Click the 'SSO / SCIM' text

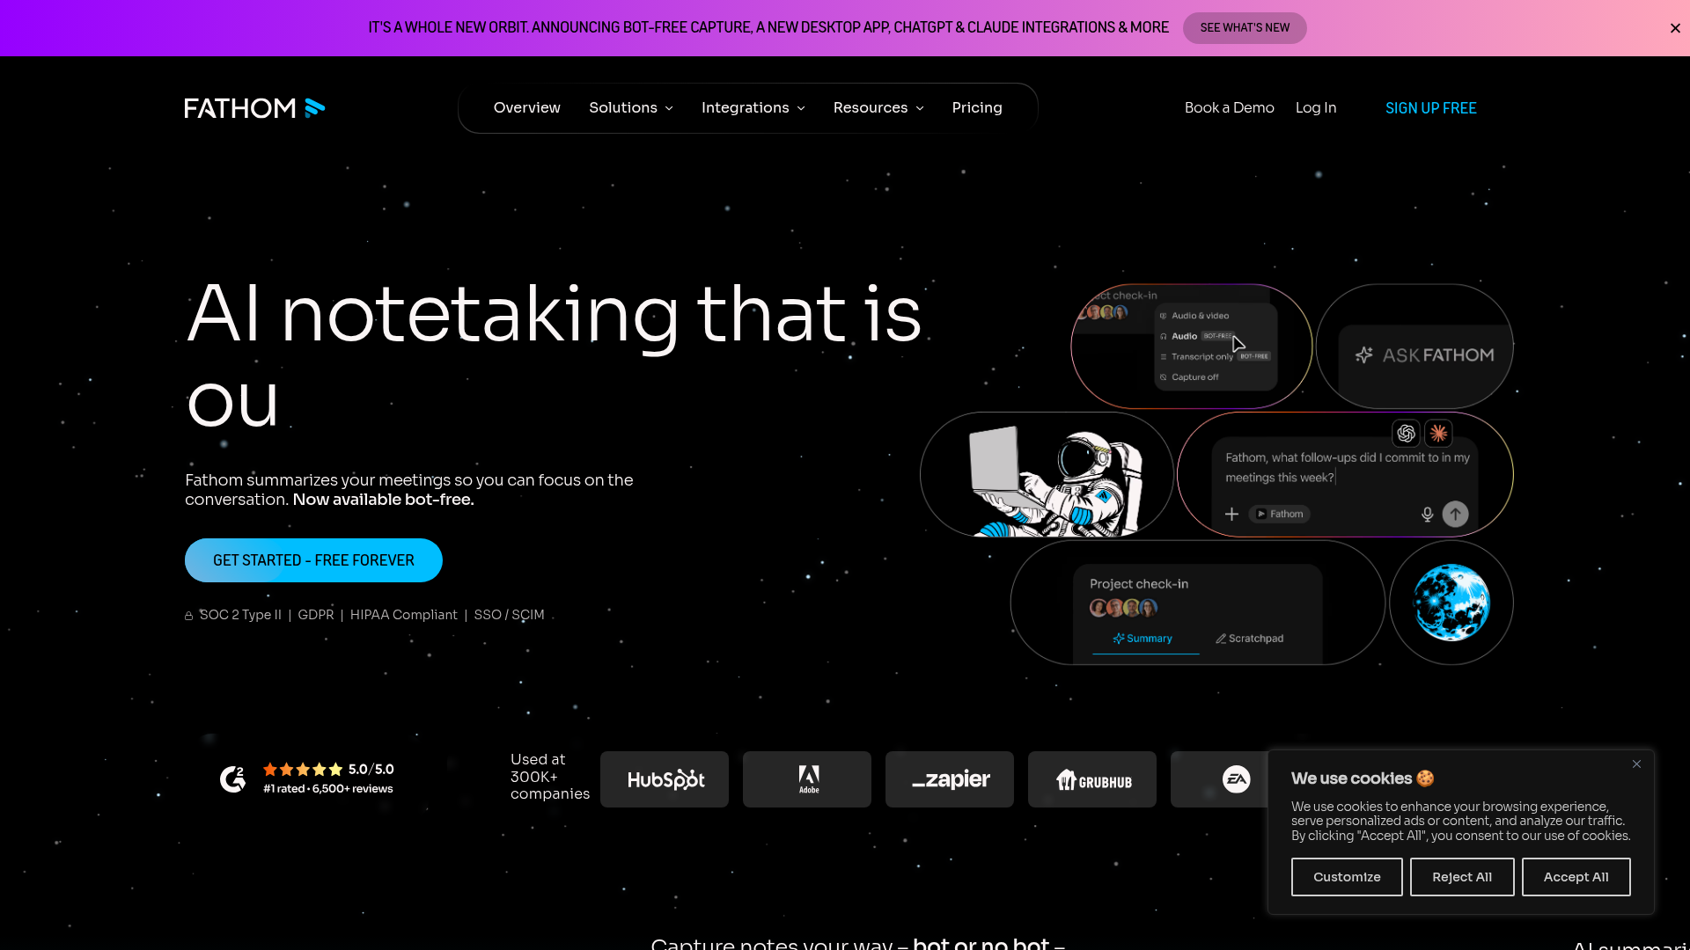(x=509, y=615)
